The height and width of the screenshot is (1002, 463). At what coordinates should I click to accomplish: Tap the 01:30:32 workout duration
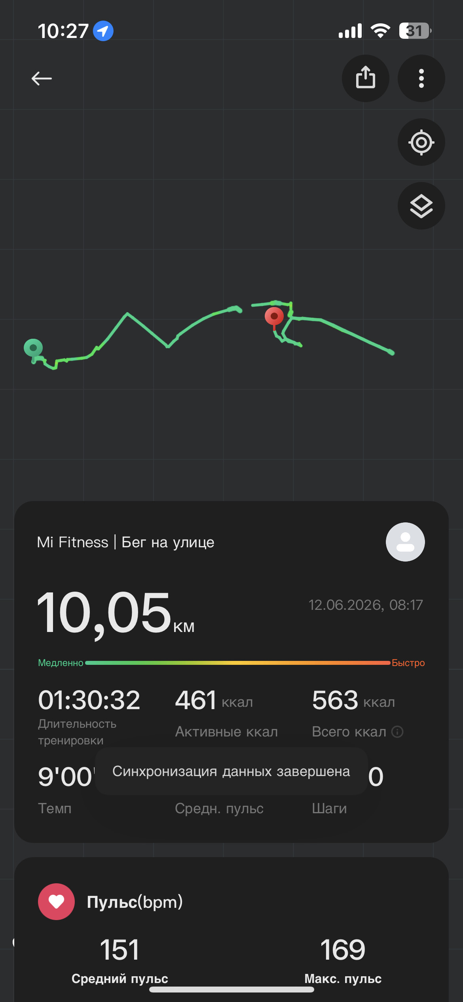[89, 700]
